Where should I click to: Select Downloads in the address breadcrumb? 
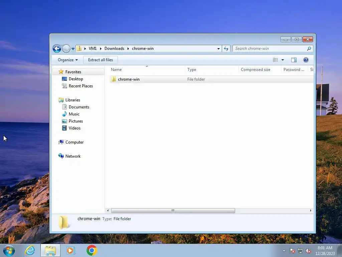[114, 49]
